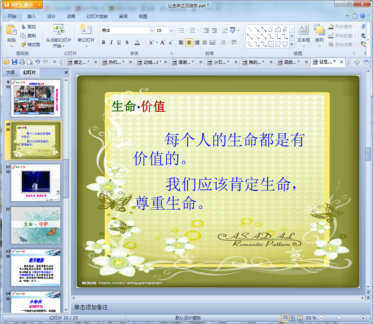
Task: Expand the font size dropdown showing 18
Action: 171,31
